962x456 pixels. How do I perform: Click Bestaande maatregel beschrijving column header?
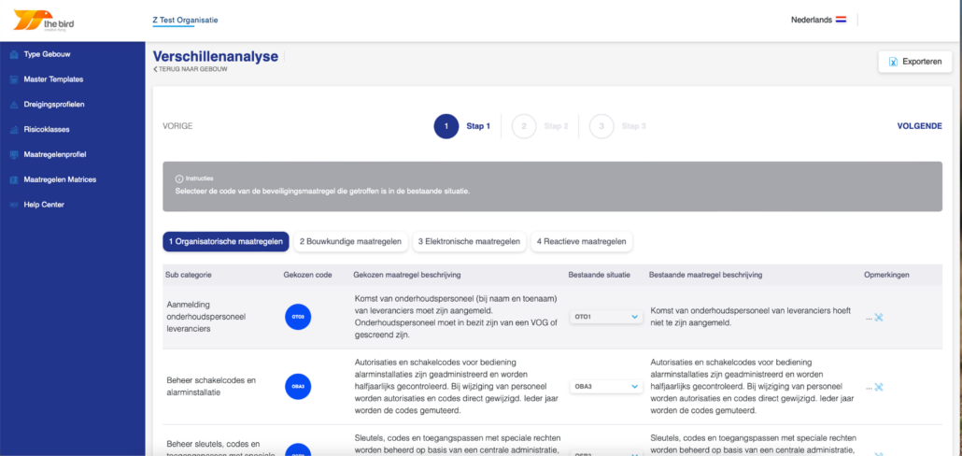pos(705,275)
